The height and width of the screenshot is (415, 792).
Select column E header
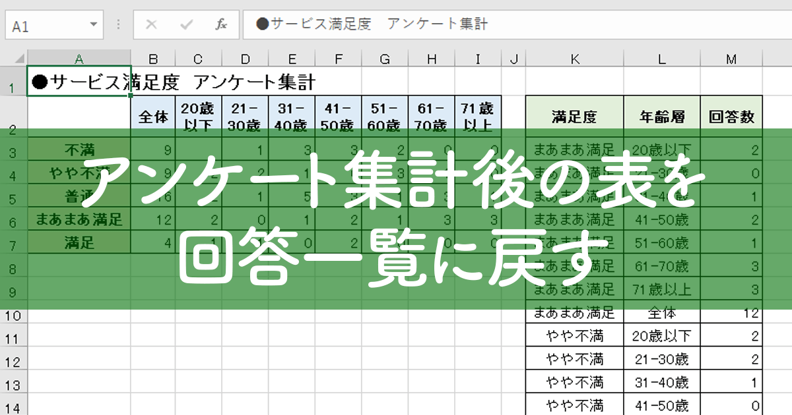point(292,59)
